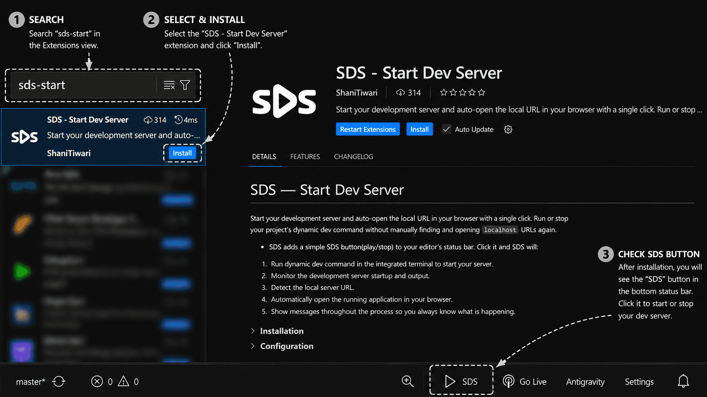Click the localhost code text in readme
Screen dimensions: 707x397
coord(500,230)
